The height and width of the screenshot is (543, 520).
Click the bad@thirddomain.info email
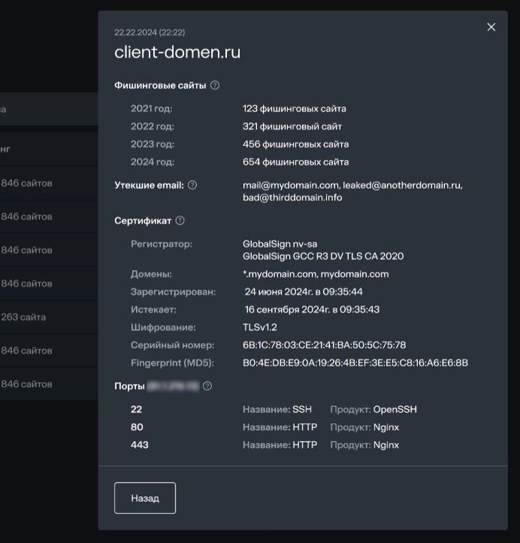coord(292,198)
